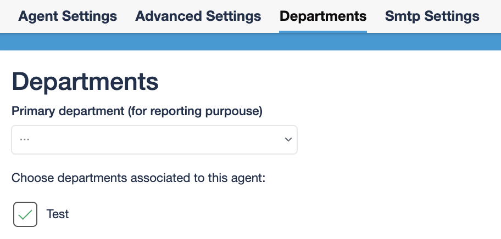Image resolution: width=501 pixels, height=239 pixels.
Task: Click the Departments page heading
Action: click(85, 82)
